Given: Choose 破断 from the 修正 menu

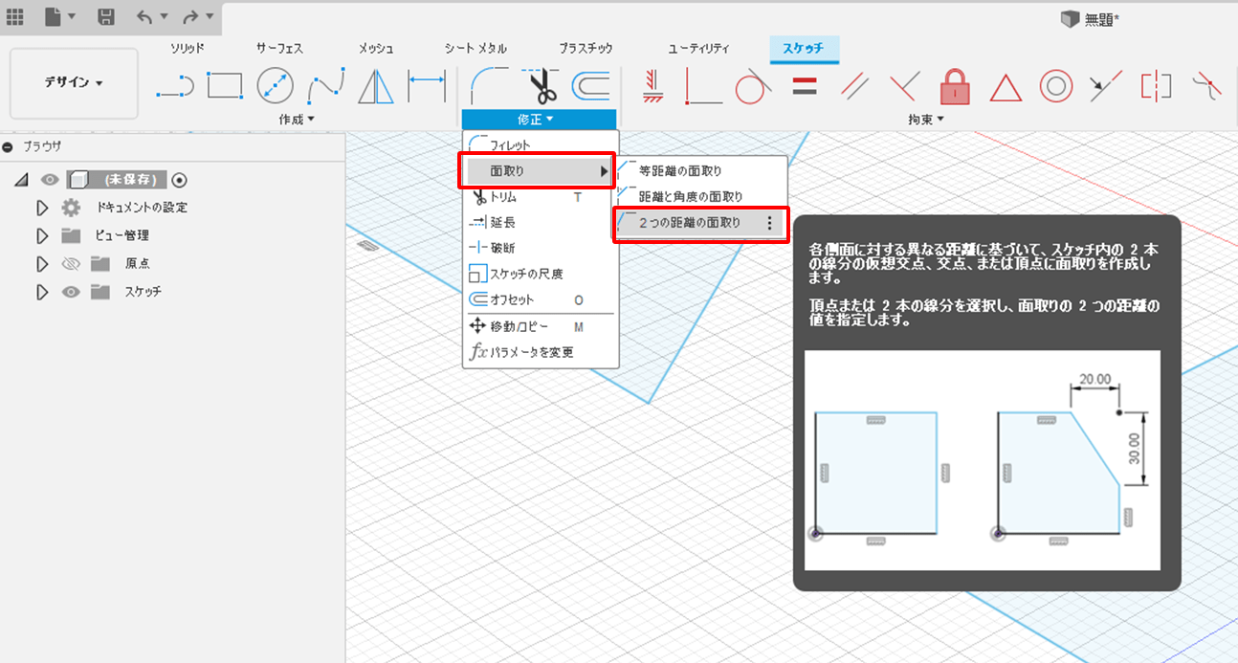Looking at the screenshot, I should (541, 248).
